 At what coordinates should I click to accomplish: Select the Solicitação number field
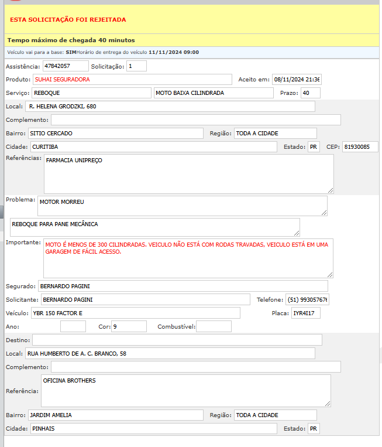pyautogui.click(x=136, y=66)
